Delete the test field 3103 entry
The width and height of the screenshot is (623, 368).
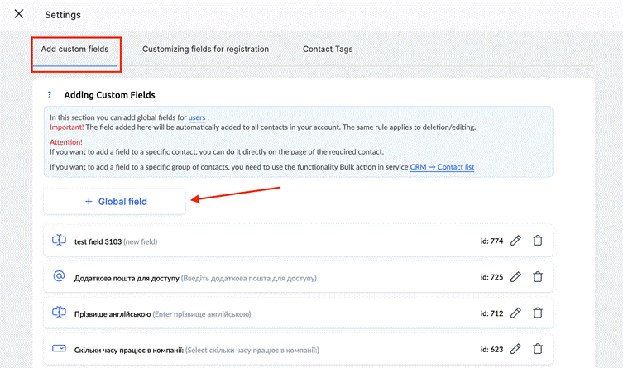point(538,241)
